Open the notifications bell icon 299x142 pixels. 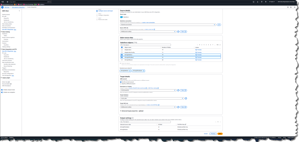[x=258, y=2]
